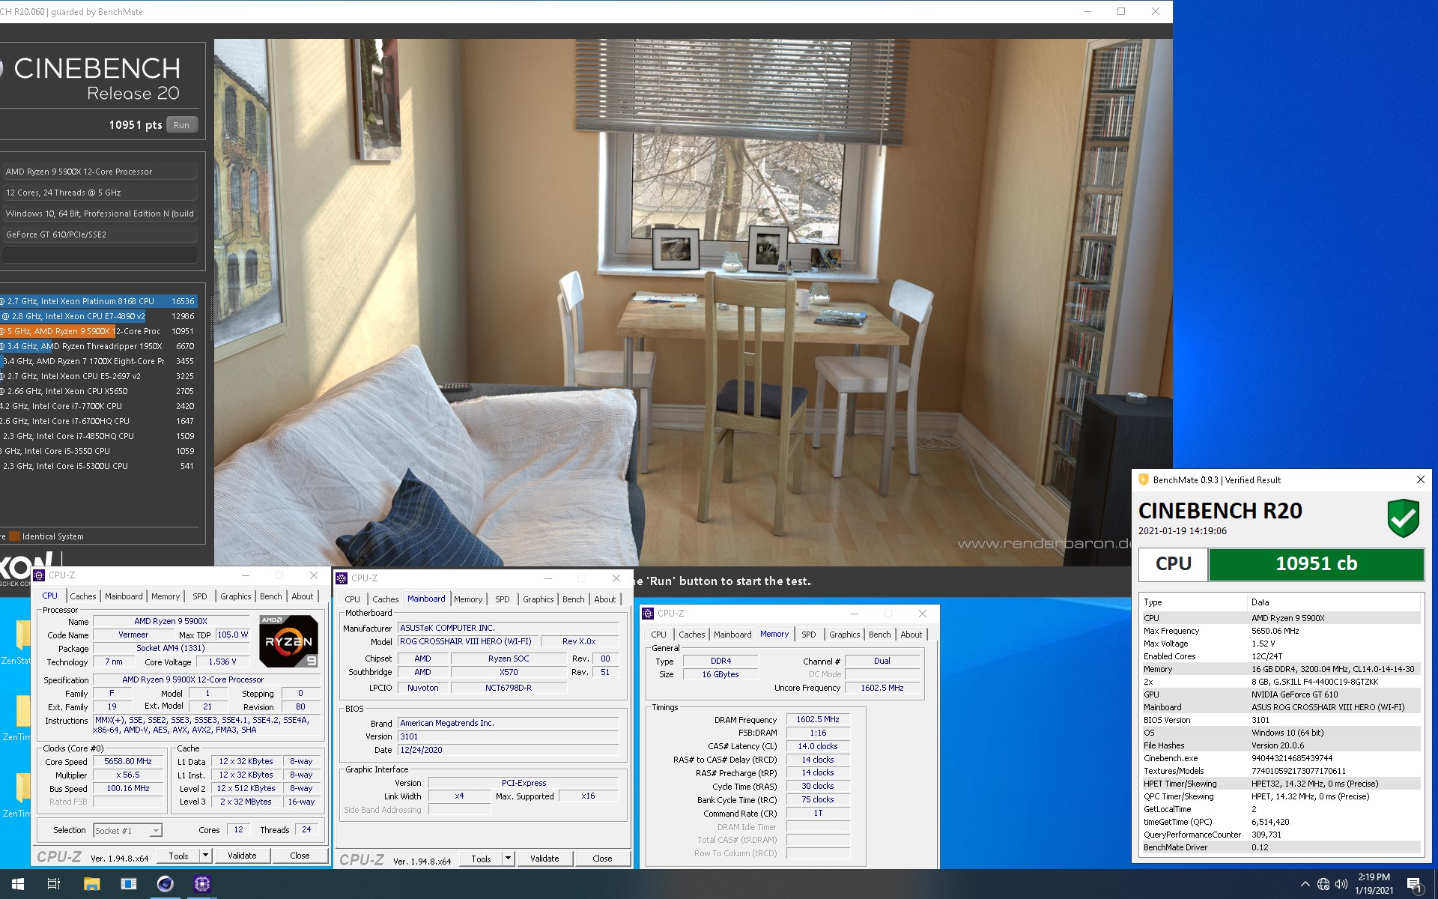Click BenchMate verified shield checkmark icon
This screenshot has height=899, width=1438.
[x=1403, y=518]
